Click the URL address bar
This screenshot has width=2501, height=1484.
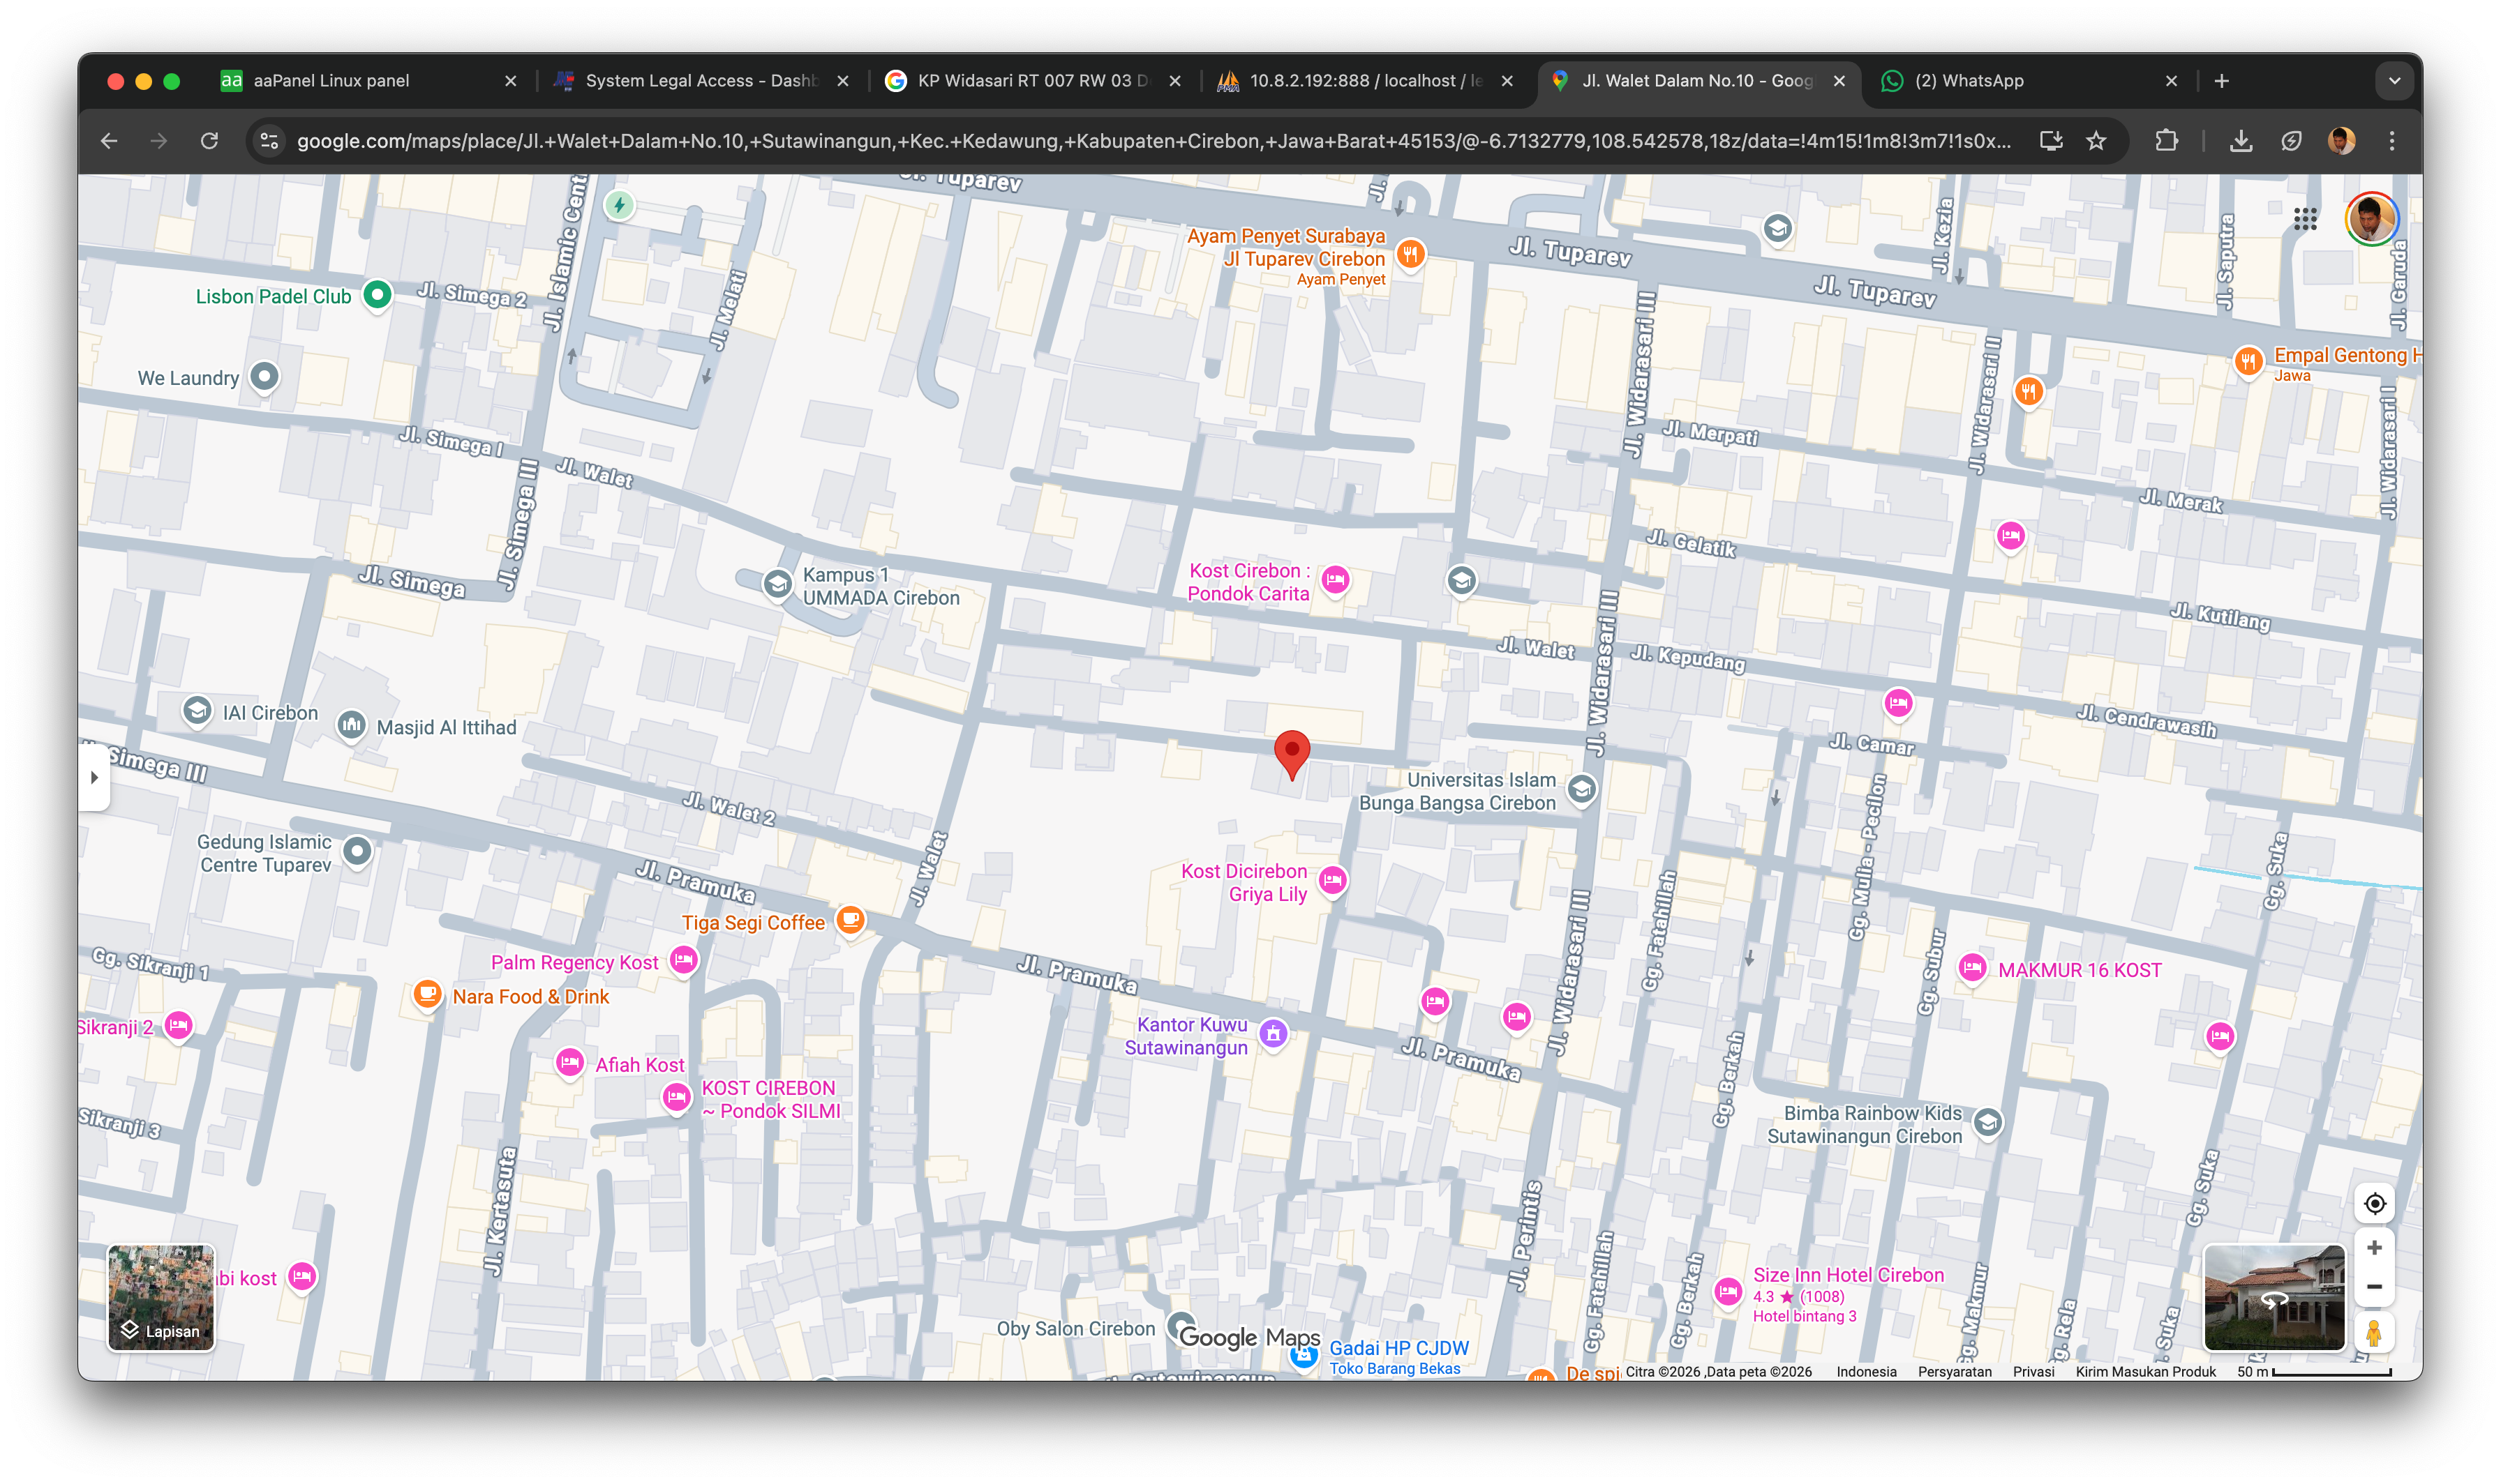coord(1151,141)
